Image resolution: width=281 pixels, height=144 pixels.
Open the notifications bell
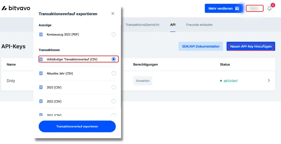pos(269,8)
